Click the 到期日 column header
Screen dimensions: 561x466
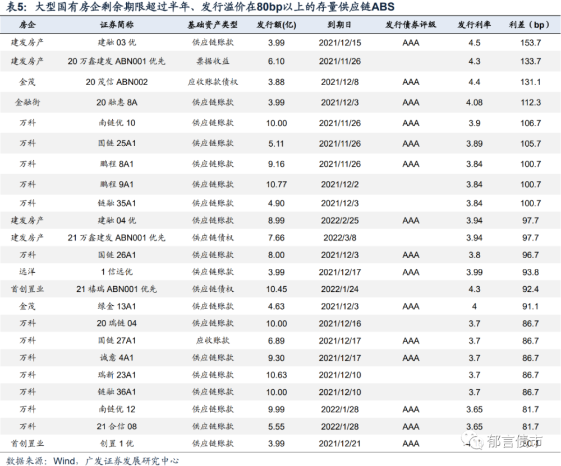(339, 25)
